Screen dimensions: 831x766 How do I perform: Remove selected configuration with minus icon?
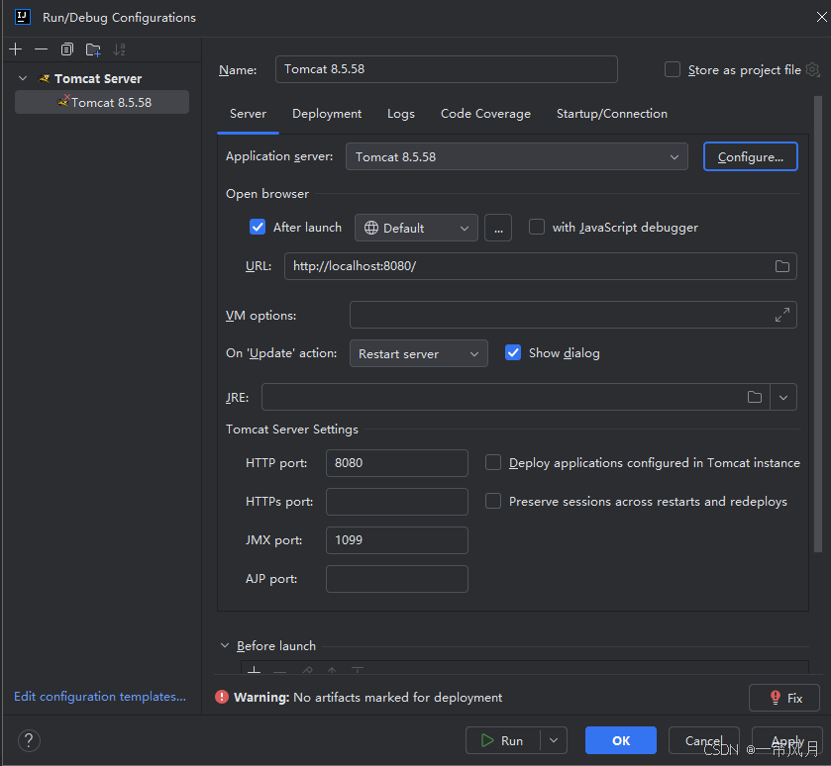tap(41, 49)
